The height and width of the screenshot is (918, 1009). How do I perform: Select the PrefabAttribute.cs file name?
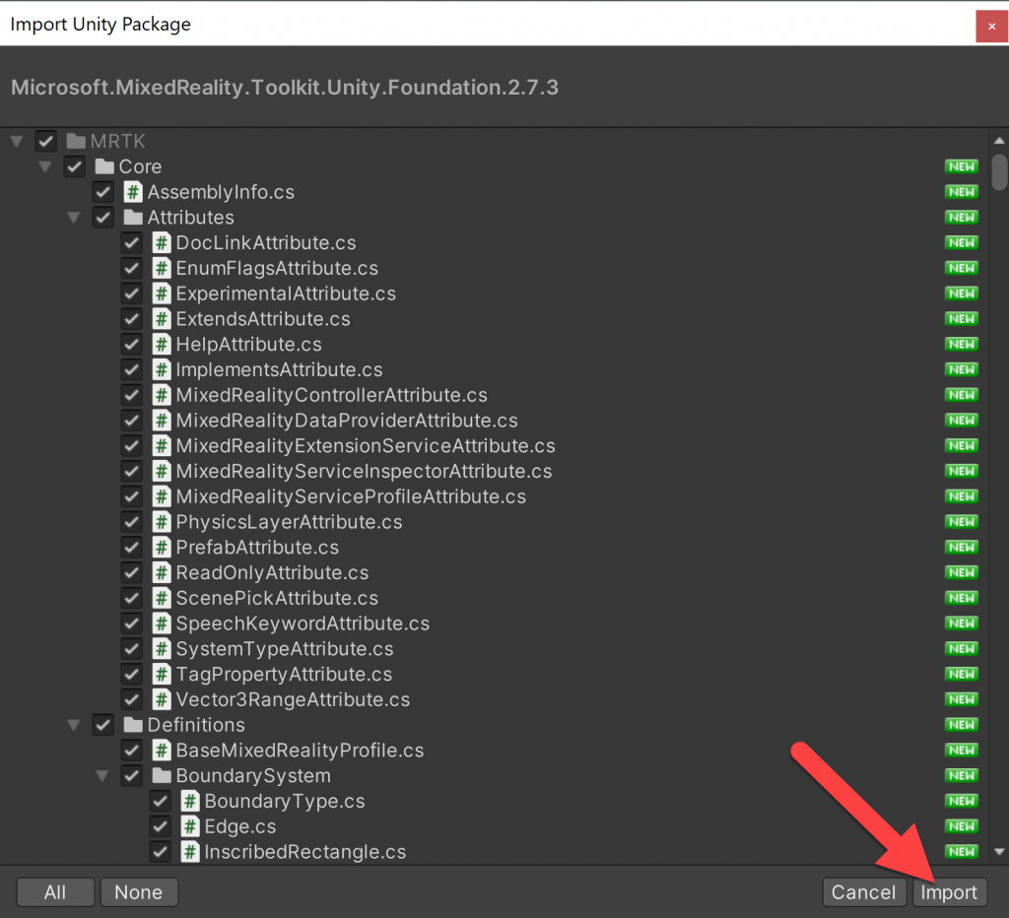[x=257, y=548]
